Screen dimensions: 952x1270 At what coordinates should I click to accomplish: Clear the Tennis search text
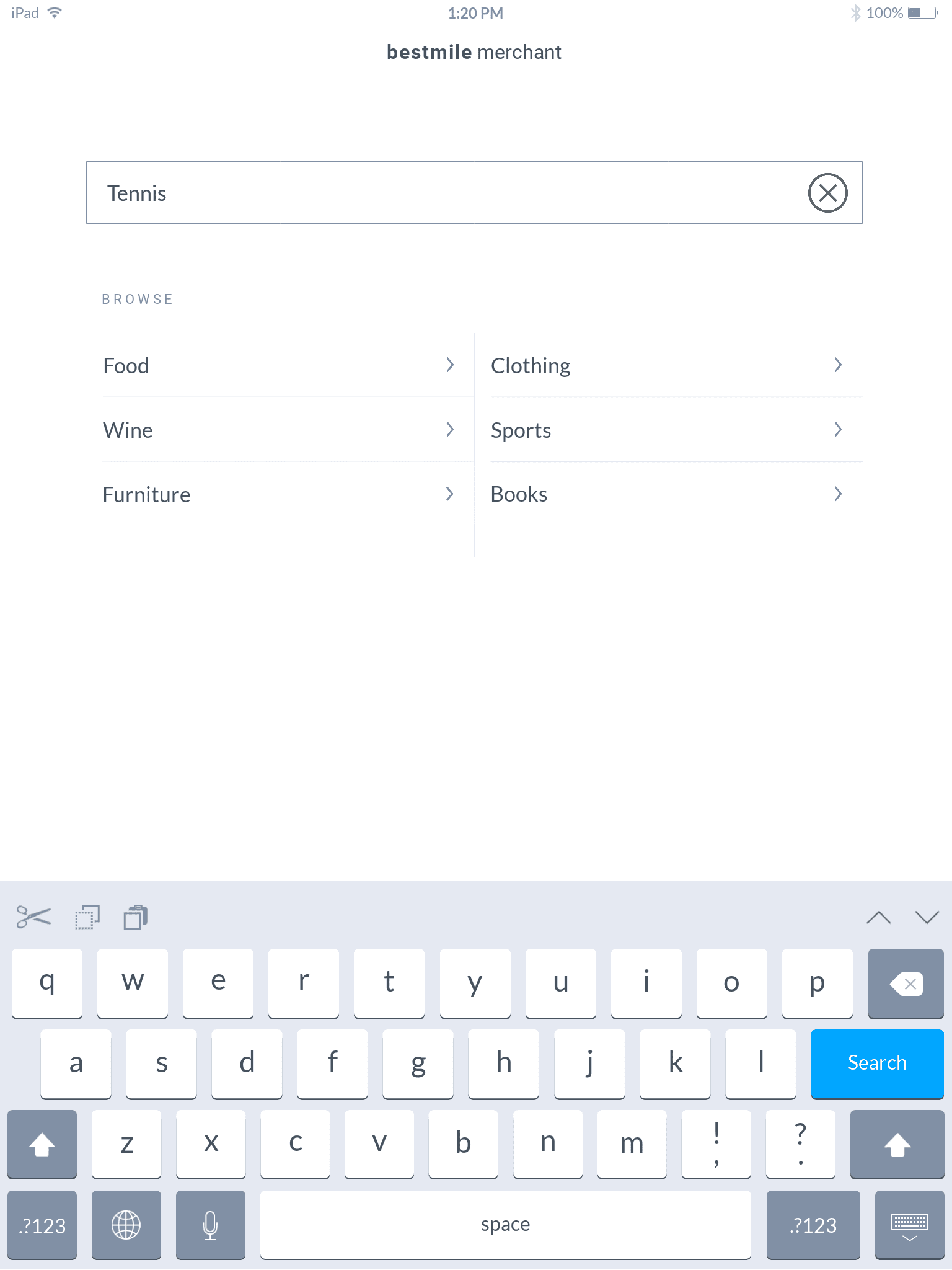(827, 193)
